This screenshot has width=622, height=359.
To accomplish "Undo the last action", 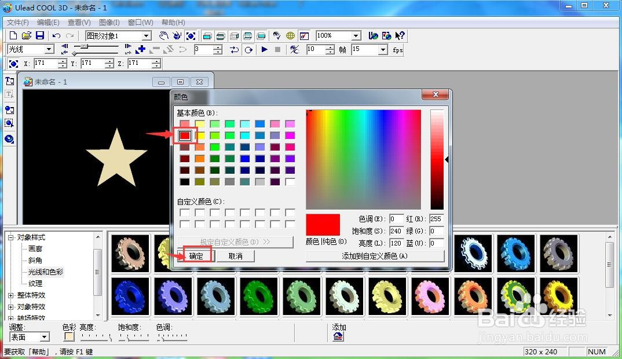I will click(x=56, y=36).
